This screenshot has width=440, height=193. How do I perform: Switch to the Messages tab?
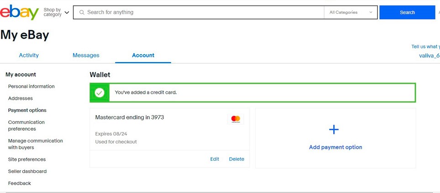tap(86, 56)
